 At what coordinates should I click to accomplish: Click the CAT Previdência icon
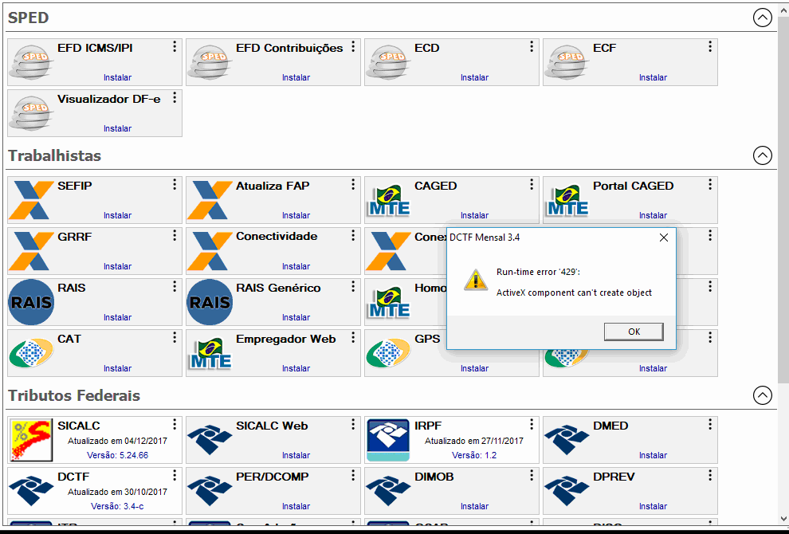coord(32,353)
